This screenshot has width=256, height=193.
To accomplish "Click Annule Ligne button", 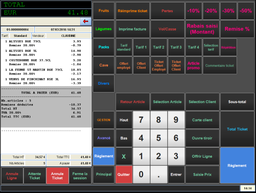I will click(x=12, y=176).
